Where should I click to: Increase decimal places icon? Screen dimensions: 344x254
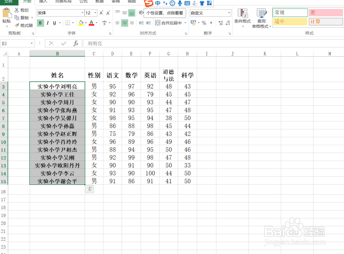click(x=221, y=23)
